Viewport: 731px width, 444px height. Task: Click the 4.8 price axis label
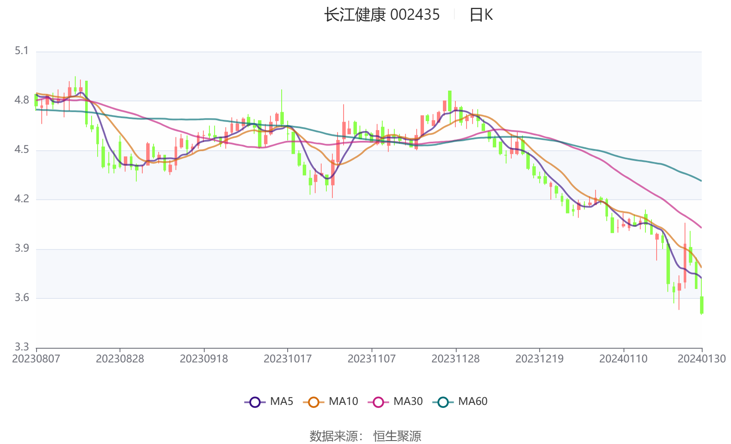pyautogui.click(x=21, y=100)
